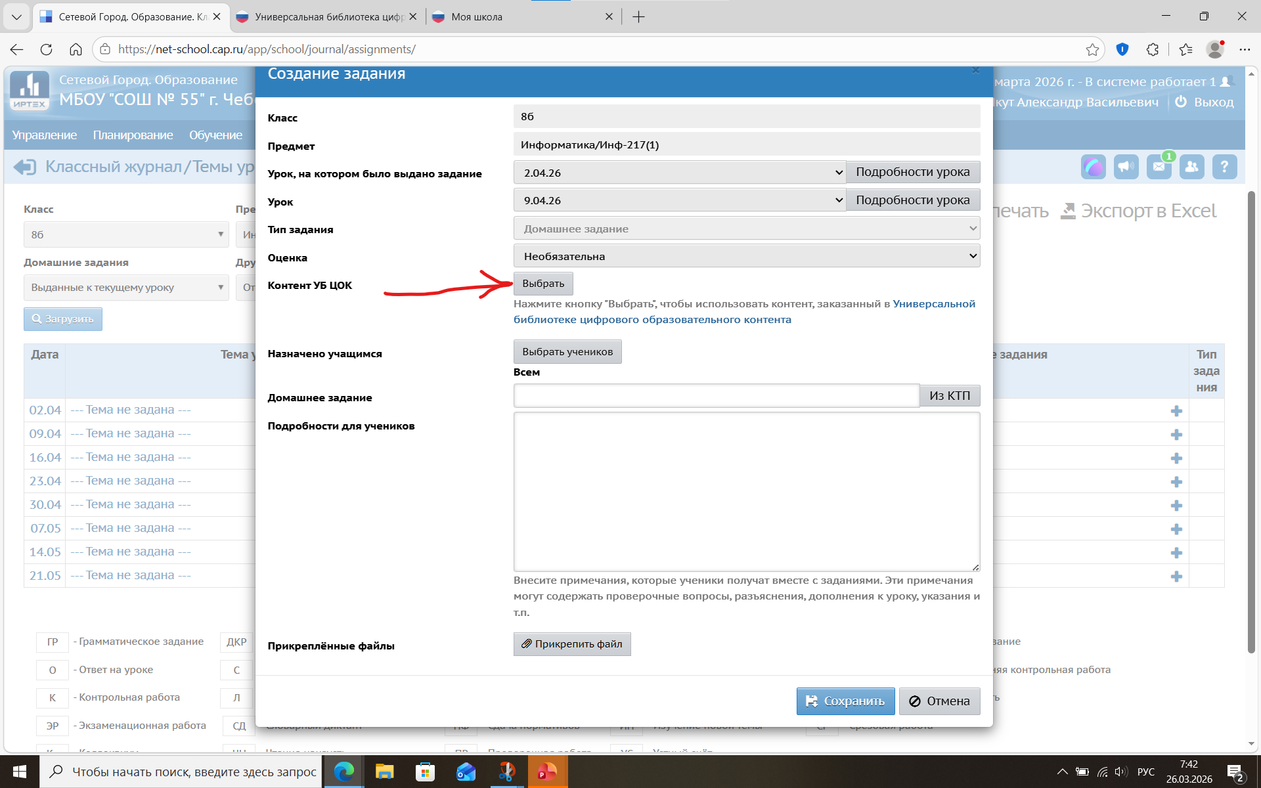Open the announcements megaphone icon
The width and height of the screenshot is (1261, 788).
coord(1126,167)
